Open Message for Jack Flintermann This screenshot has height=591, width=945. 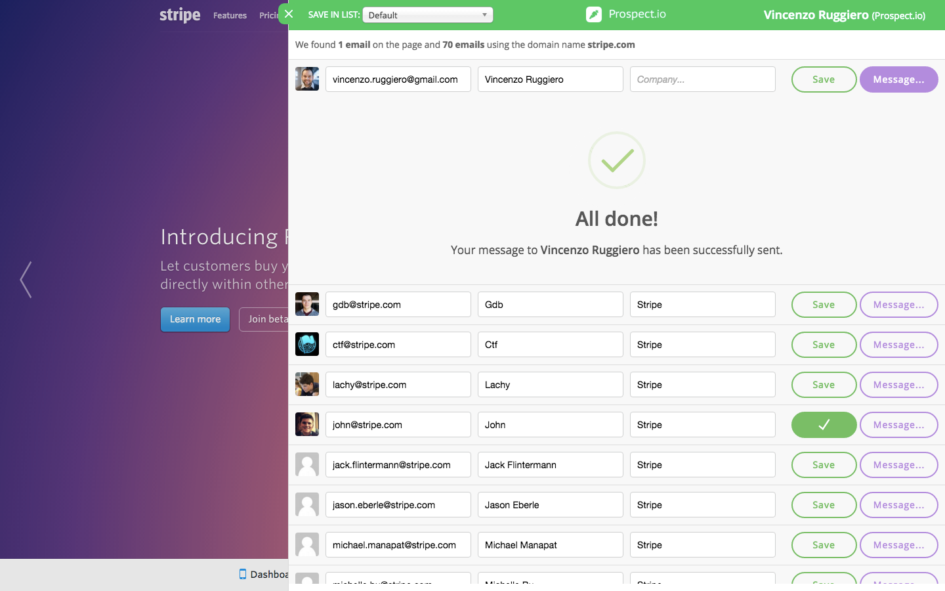pos(898,465)
